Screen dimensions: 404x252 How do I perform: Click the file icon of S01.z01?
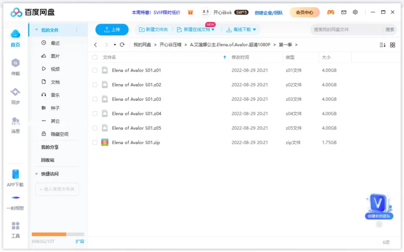(105, 70)
